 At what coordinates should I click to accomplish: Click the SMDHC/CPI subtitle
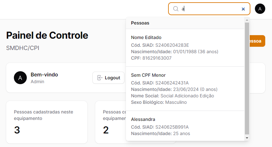coord(23,48)
